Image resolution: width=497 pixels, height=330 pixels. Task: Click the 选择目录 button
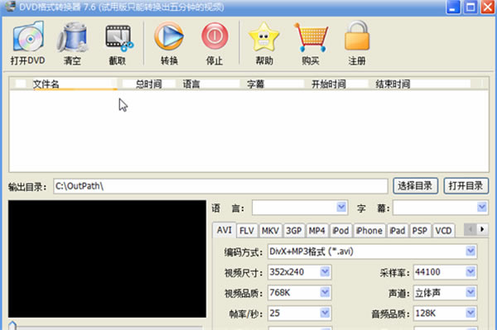tap(415, 186)
